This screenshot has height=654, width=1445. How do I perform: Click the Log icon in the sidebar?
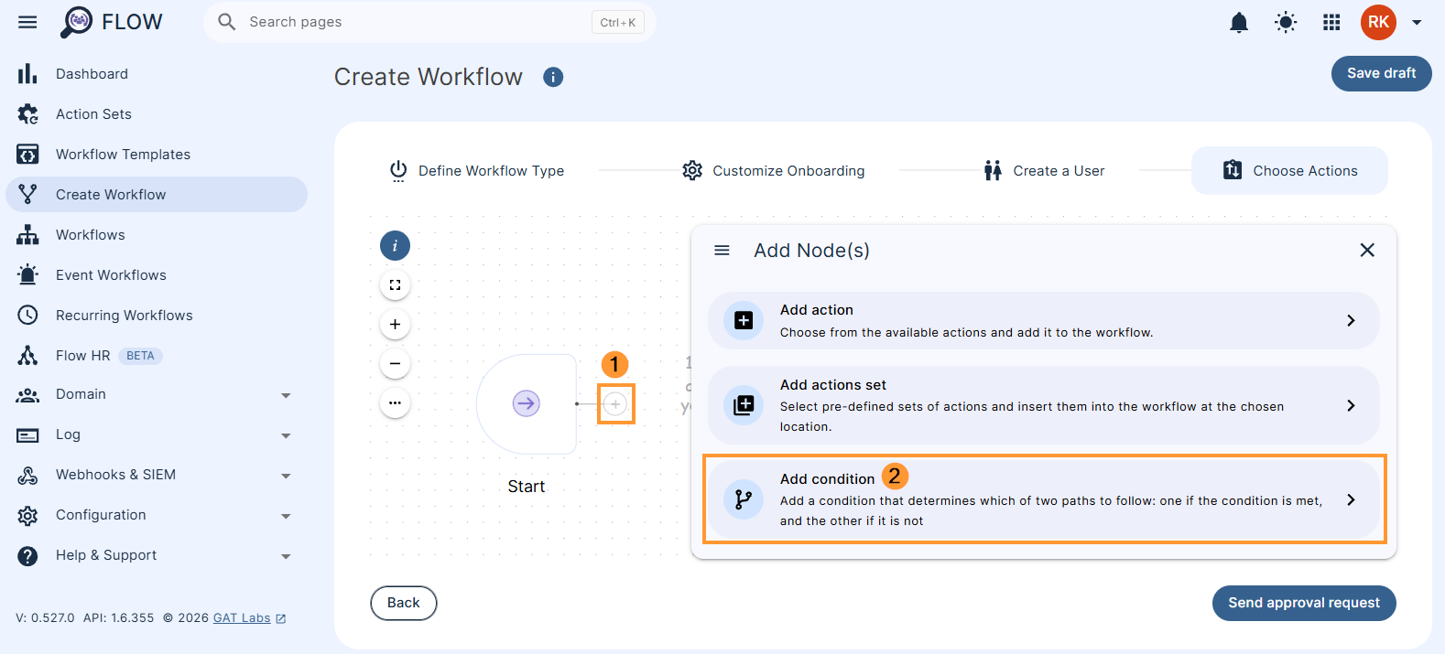tap(27, 434)
